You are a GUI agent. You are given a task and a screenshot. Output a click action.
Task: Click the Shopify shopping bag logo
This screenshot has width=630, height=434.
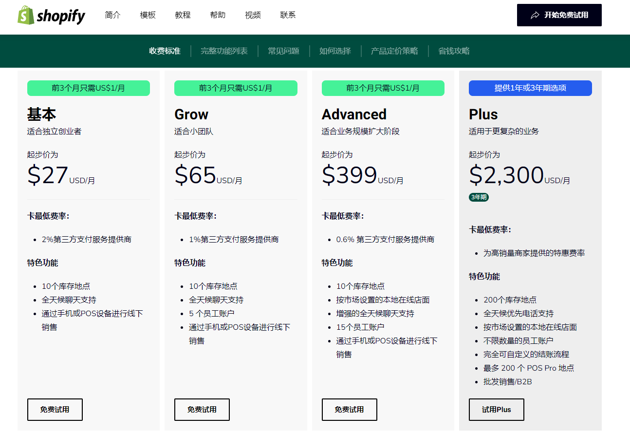tap(26, 16)
